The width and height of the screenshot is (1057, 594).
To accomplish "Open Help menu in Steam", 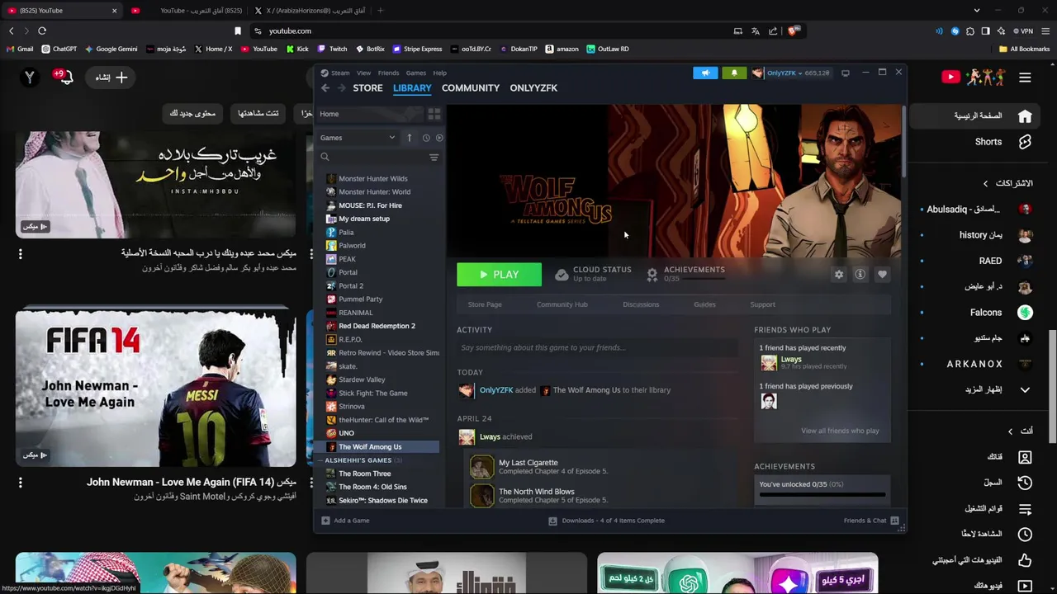I will pos(440,73).
